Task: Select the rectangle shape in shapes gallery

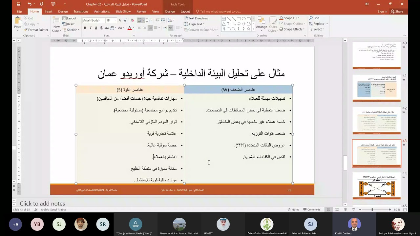Action: pyautogui.click(x=239, y=19)
